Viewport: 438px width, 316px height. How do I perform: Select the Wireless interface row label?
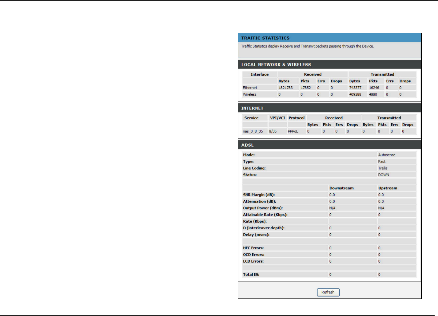(249, 95)
